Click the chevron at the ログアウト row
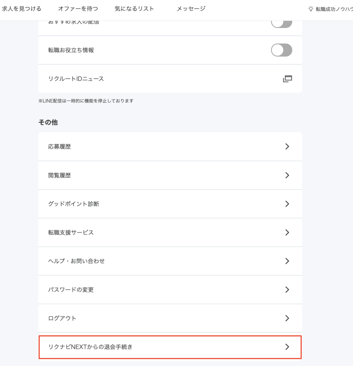This screenshot has width=353, height=366. (287, 318)
